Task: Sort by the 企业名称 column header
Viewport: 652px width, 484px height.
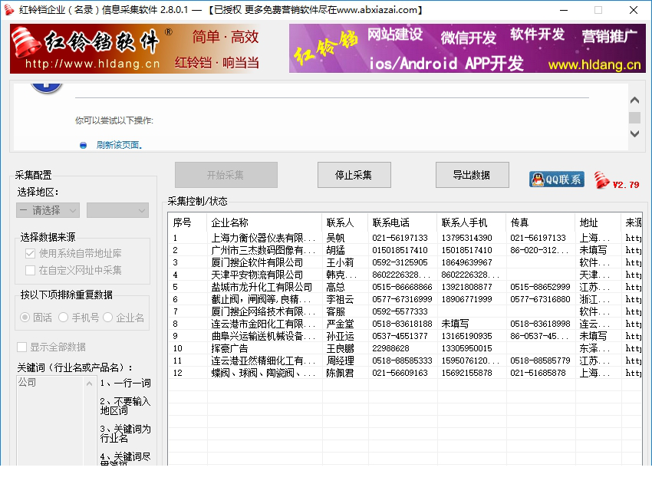Action: [x=264, y=222]
